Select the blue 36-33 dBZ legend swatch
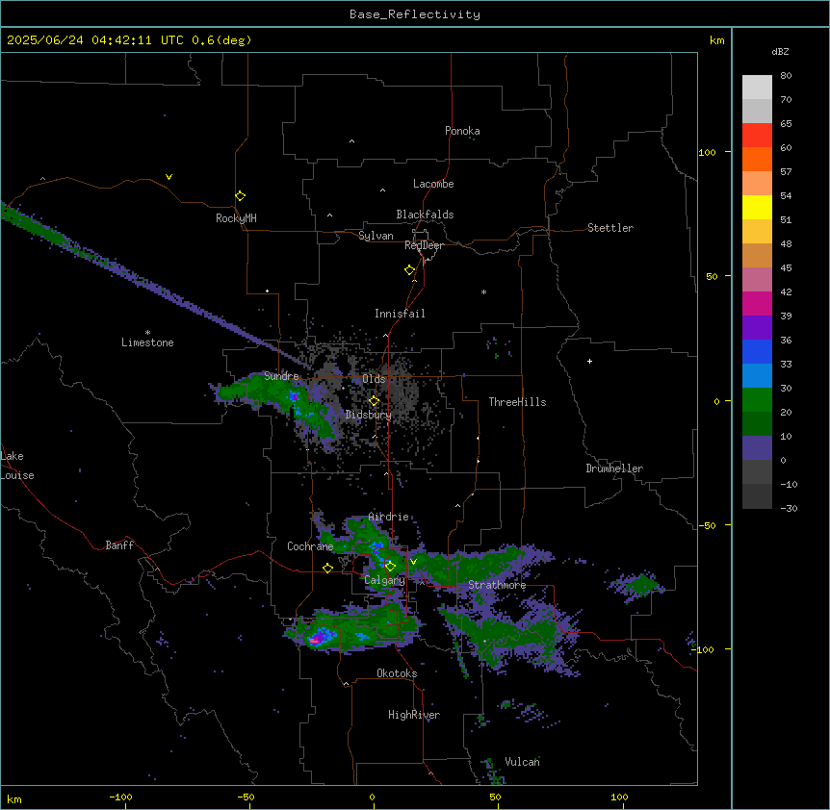Image resolution: width=830 pixels, height=810 pixels. [757, 352]
